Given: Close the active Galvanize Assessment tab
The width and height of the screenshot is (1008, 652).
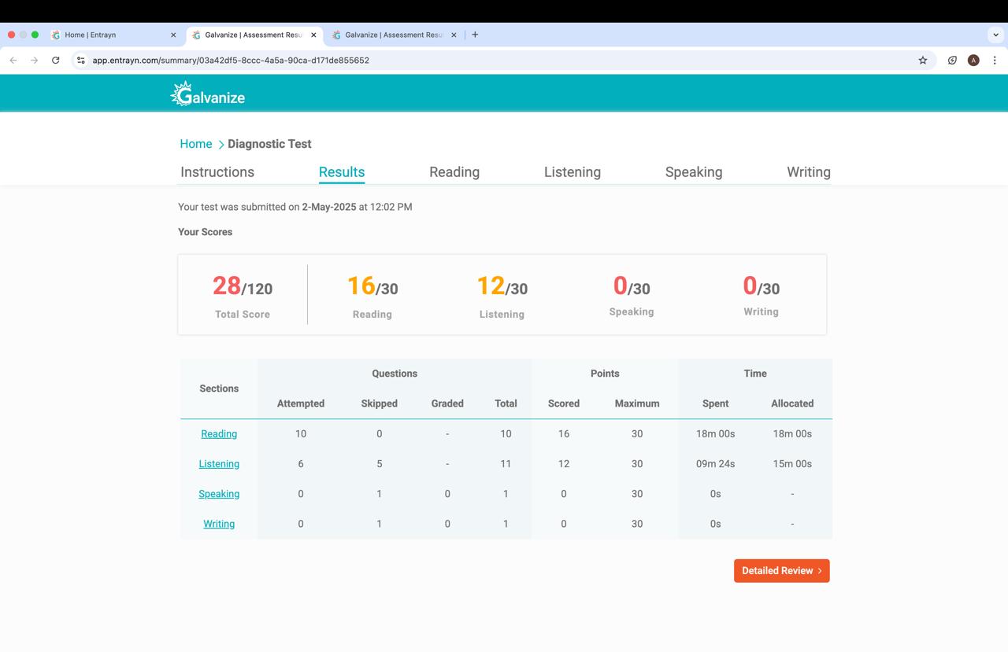Looking at the screenshot, I should click(x=313, y=35).
